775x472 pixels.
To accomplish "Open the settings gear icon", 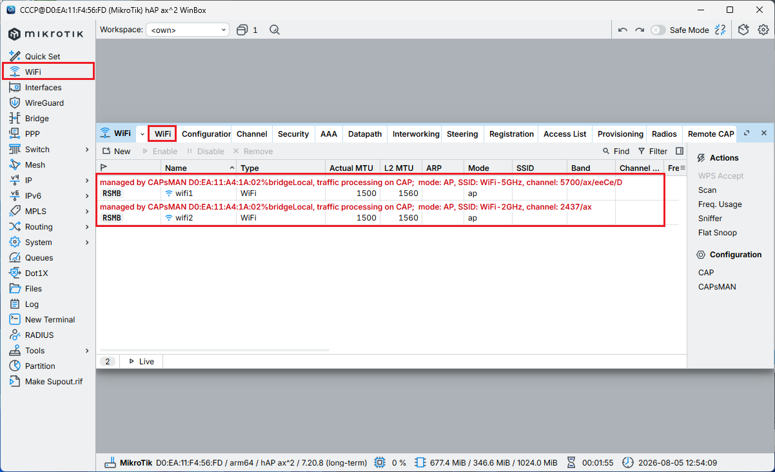I will pyautogui.click(x=763, y=30).
